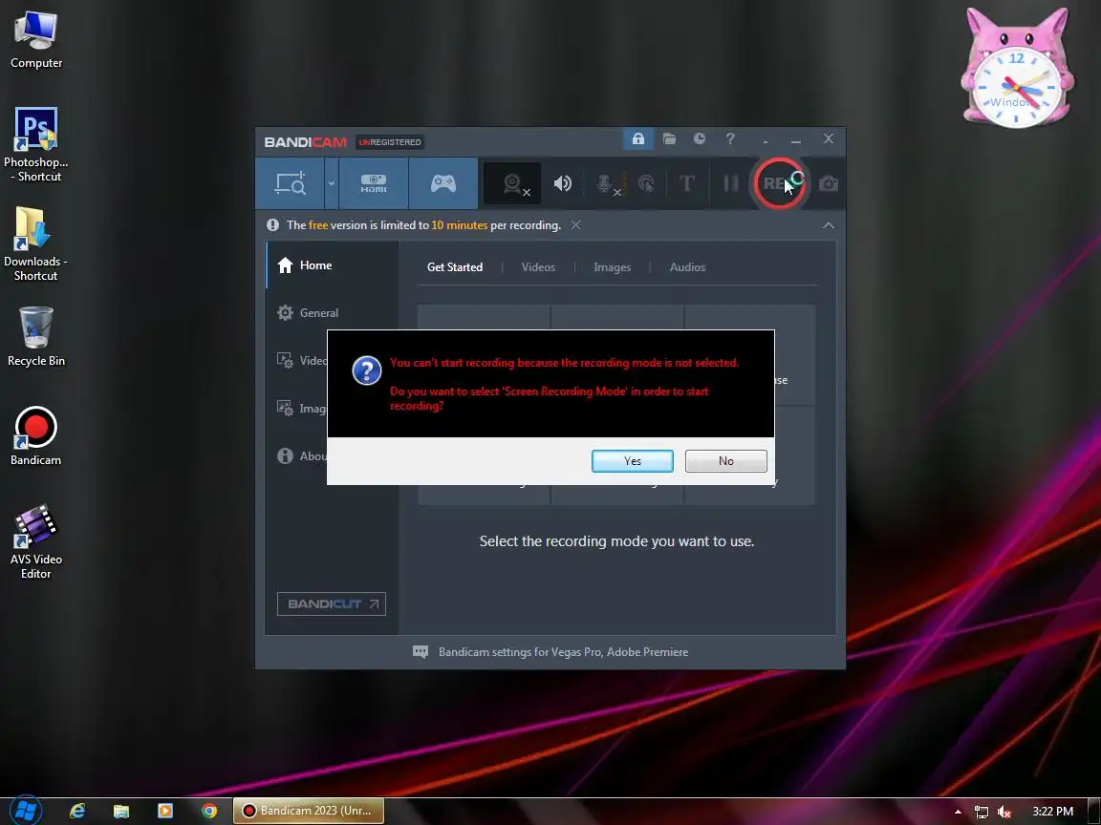This screenshot has height=825, width=1101.
Task: Click the UNREGISTERED badge
Action: [390, 142]
